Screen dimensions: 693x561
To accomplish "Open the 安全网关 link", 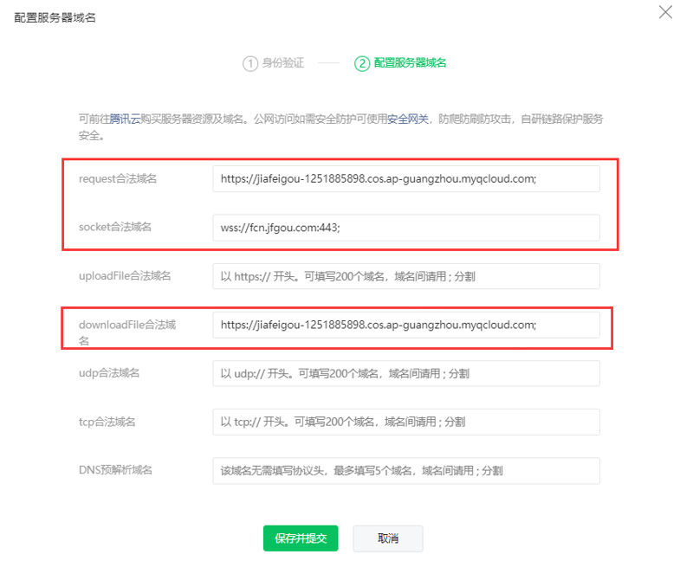I will [409, 119].
